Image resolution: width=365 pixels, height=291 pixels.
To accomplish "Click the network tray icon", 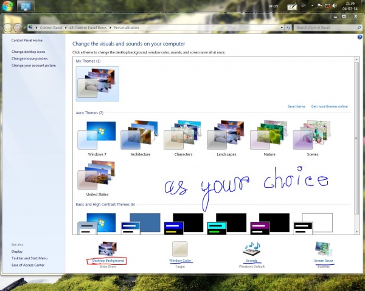I will [327, 6].
